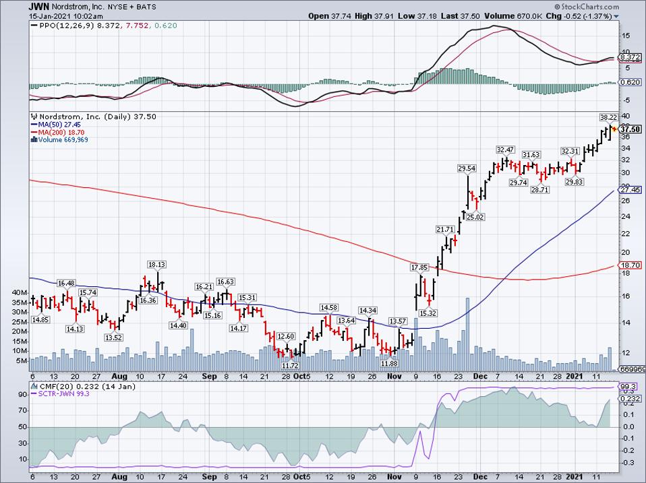Click the 669969 volume axis tag
The width and height of the screenshot is (646, 483).
tap(631, 371)
